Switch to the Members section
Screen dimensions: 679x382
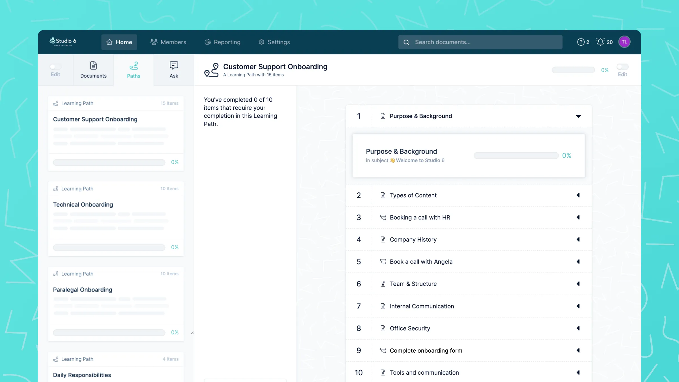168,42
